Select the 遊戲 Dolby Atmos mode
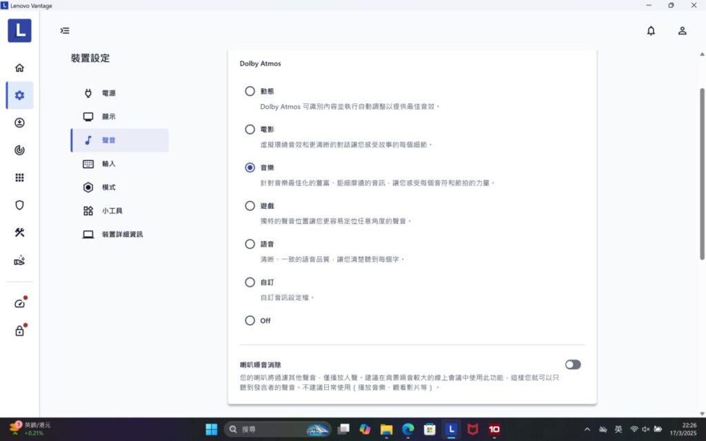 250,205
